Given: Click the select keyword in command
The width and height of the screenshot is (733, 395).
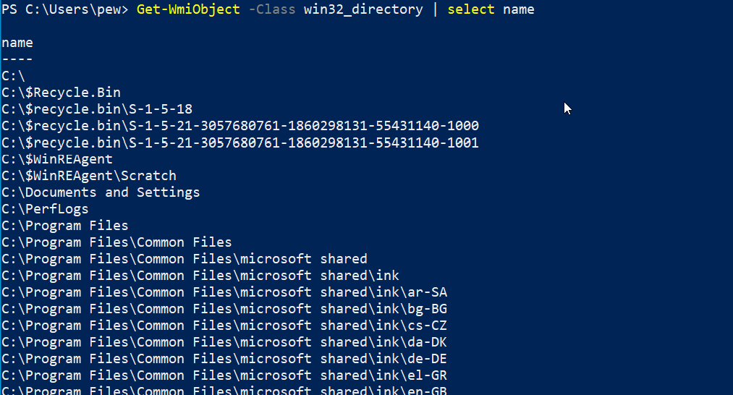Looking at the screenshot, I should click(x=471, y=9).
